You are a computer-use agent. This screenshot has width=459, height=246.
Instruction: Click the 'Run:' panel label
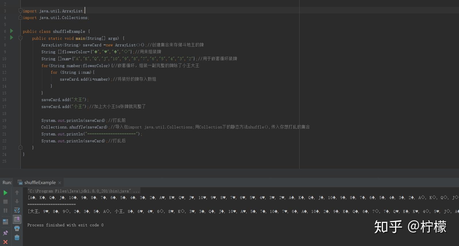7,182
